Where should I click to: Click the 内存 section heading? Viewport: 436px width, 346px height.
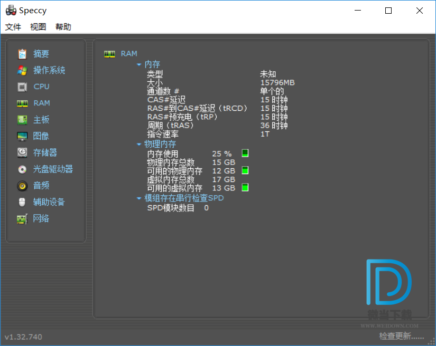tap(152, 65)
